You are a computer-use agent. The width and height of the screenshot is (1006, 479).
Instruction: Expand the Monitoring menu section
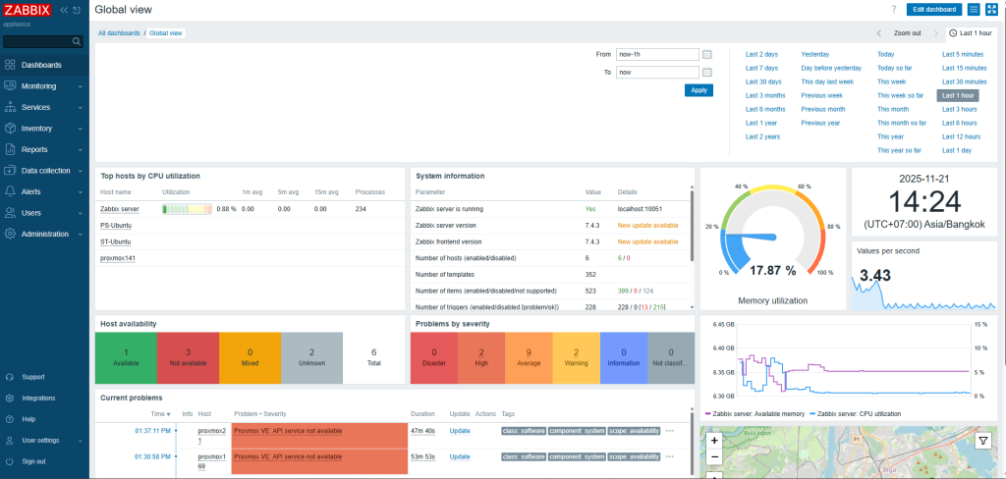[x=43, y=86]
